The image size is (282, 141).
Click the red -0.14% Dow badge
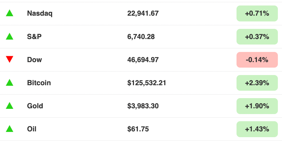click(x=257, y=60)
